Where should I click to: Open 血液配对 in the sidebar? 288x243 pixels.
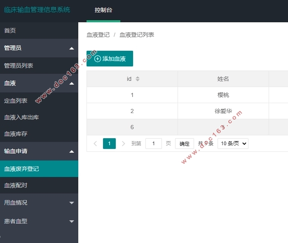point(39,185)
